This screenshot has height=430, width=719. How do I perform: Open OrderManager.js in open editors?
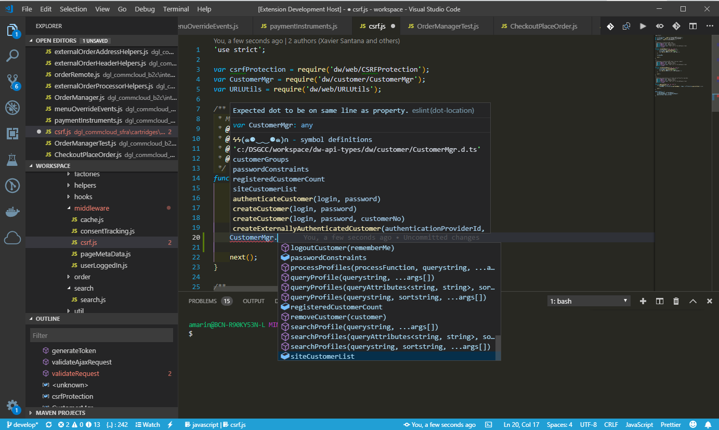[x=101, y=97]
